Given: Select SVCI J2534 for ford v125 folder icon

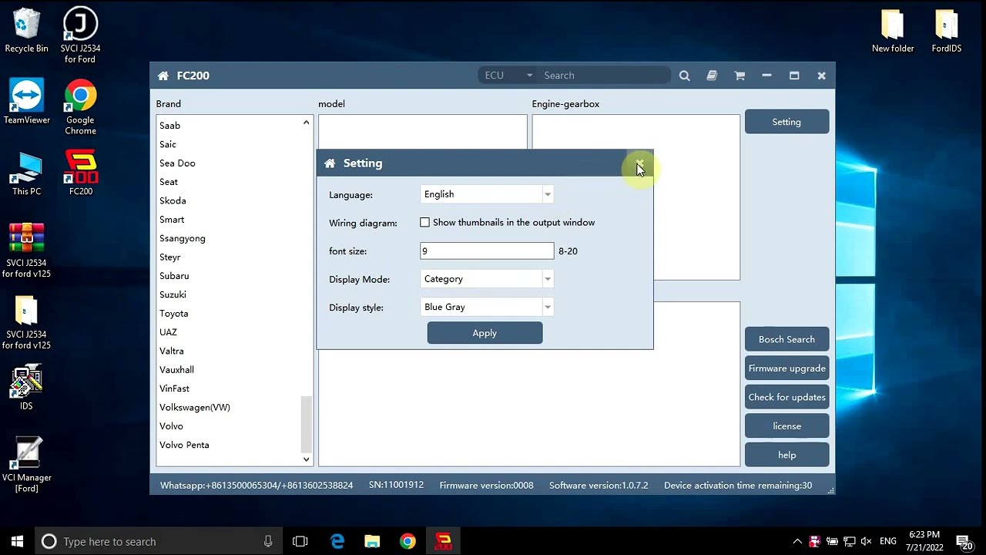Looking at the screenshot, I should tap(26, 322).
